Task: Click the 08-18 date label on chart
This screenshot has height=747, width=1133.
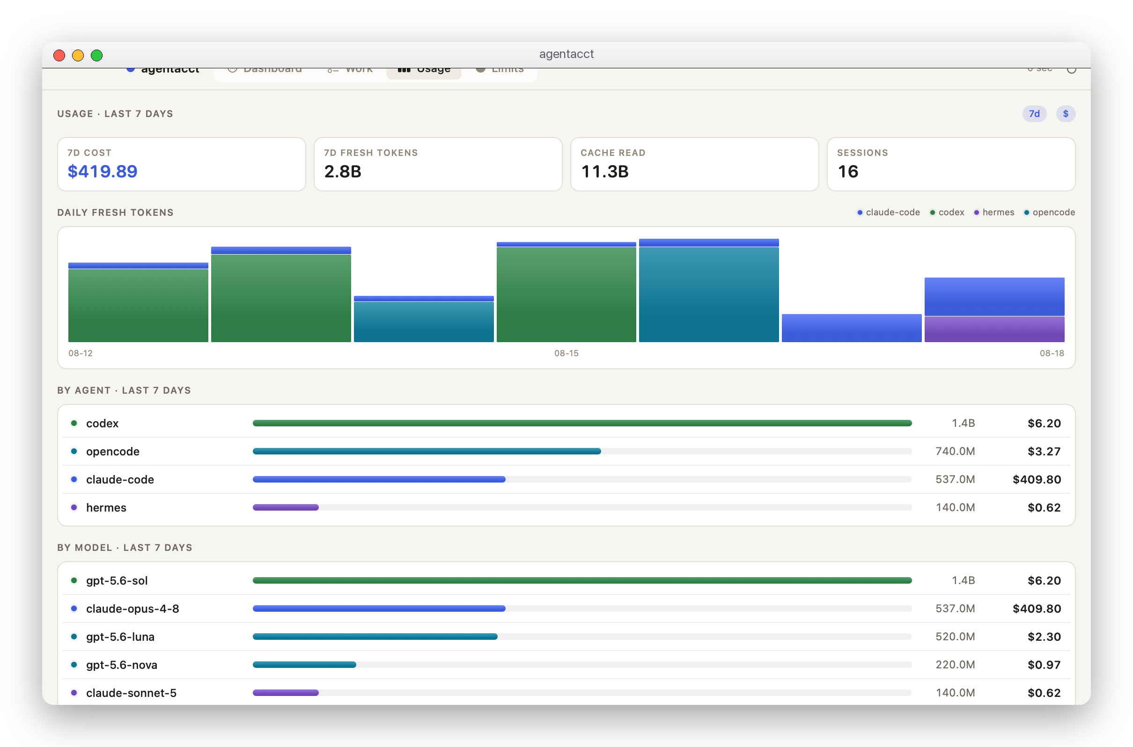Action: tap(1052, 353)
